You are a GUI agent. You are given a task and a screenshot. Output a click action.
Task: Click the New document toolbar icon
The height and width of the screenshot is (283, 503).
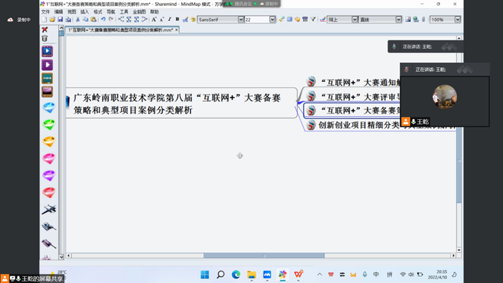pos(44,19)
